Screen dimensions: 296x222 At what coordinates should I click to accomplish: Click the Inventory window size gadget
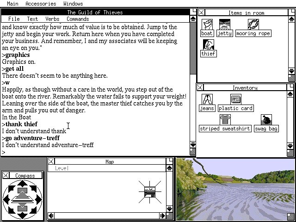(290, 153)
